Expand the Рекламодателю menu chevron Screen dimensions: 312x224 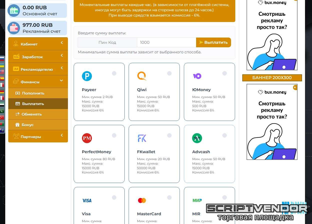(x=62, y=68)
